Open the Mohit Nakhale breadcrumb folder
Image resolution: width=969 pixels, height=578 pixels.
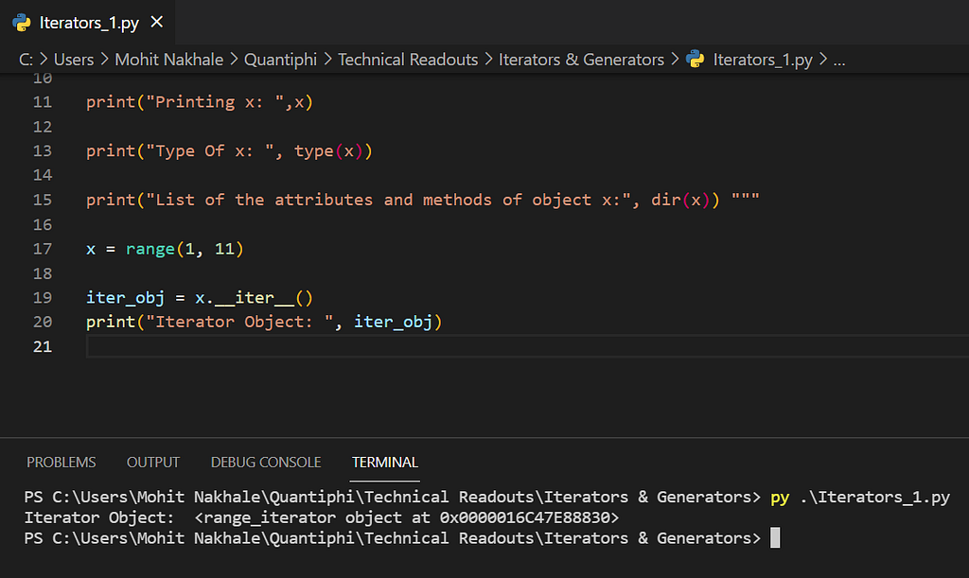[x=168, y=60]
